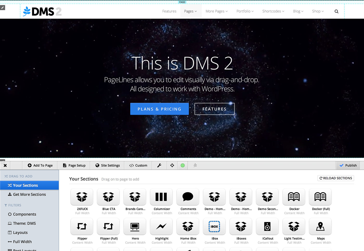Select the Comments speech bubble section

pos(188,197)
